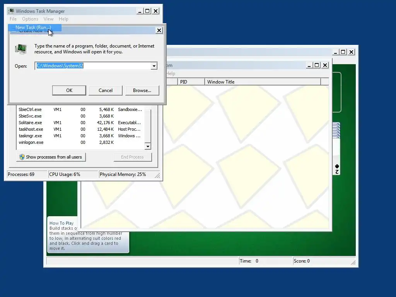This screenshot has width=396, height=297.
Task: Click the Run dialog computer icon
Action: coord(21,49)
